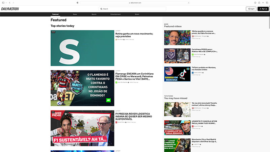Click the Sign up button

(263, 9)
